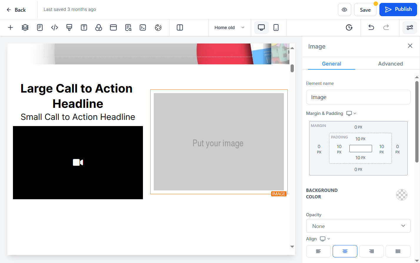
Task: Open the page search SEO icon
Action: coord(128,28)
